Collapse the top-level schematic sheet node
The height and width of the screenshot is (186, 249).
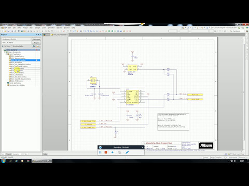click(x=6, y=54)
